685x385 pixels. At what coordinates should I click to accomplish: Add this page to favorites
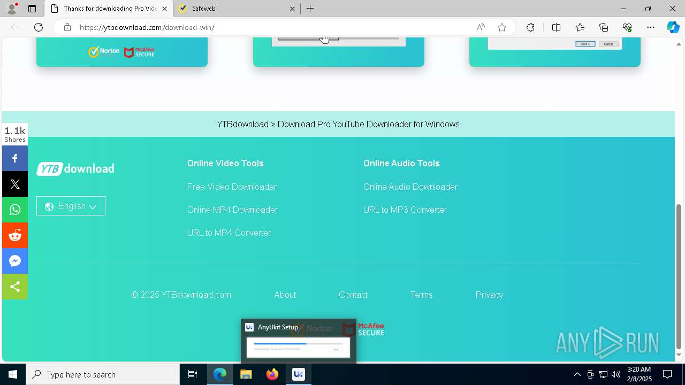pos(502,27)
